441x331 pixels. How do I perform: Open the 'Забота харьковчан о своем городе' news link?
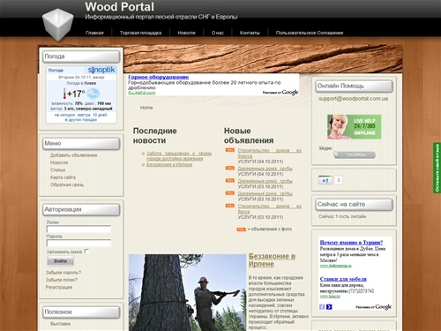[x=179, y=156]
